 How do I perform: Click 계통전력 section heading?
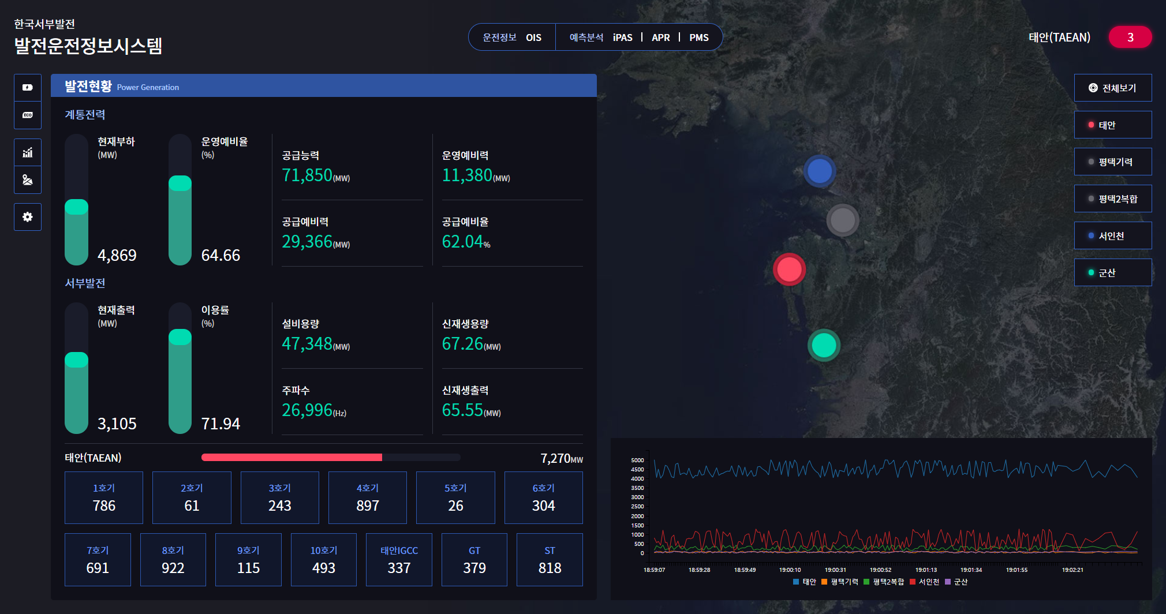point(85,114)
